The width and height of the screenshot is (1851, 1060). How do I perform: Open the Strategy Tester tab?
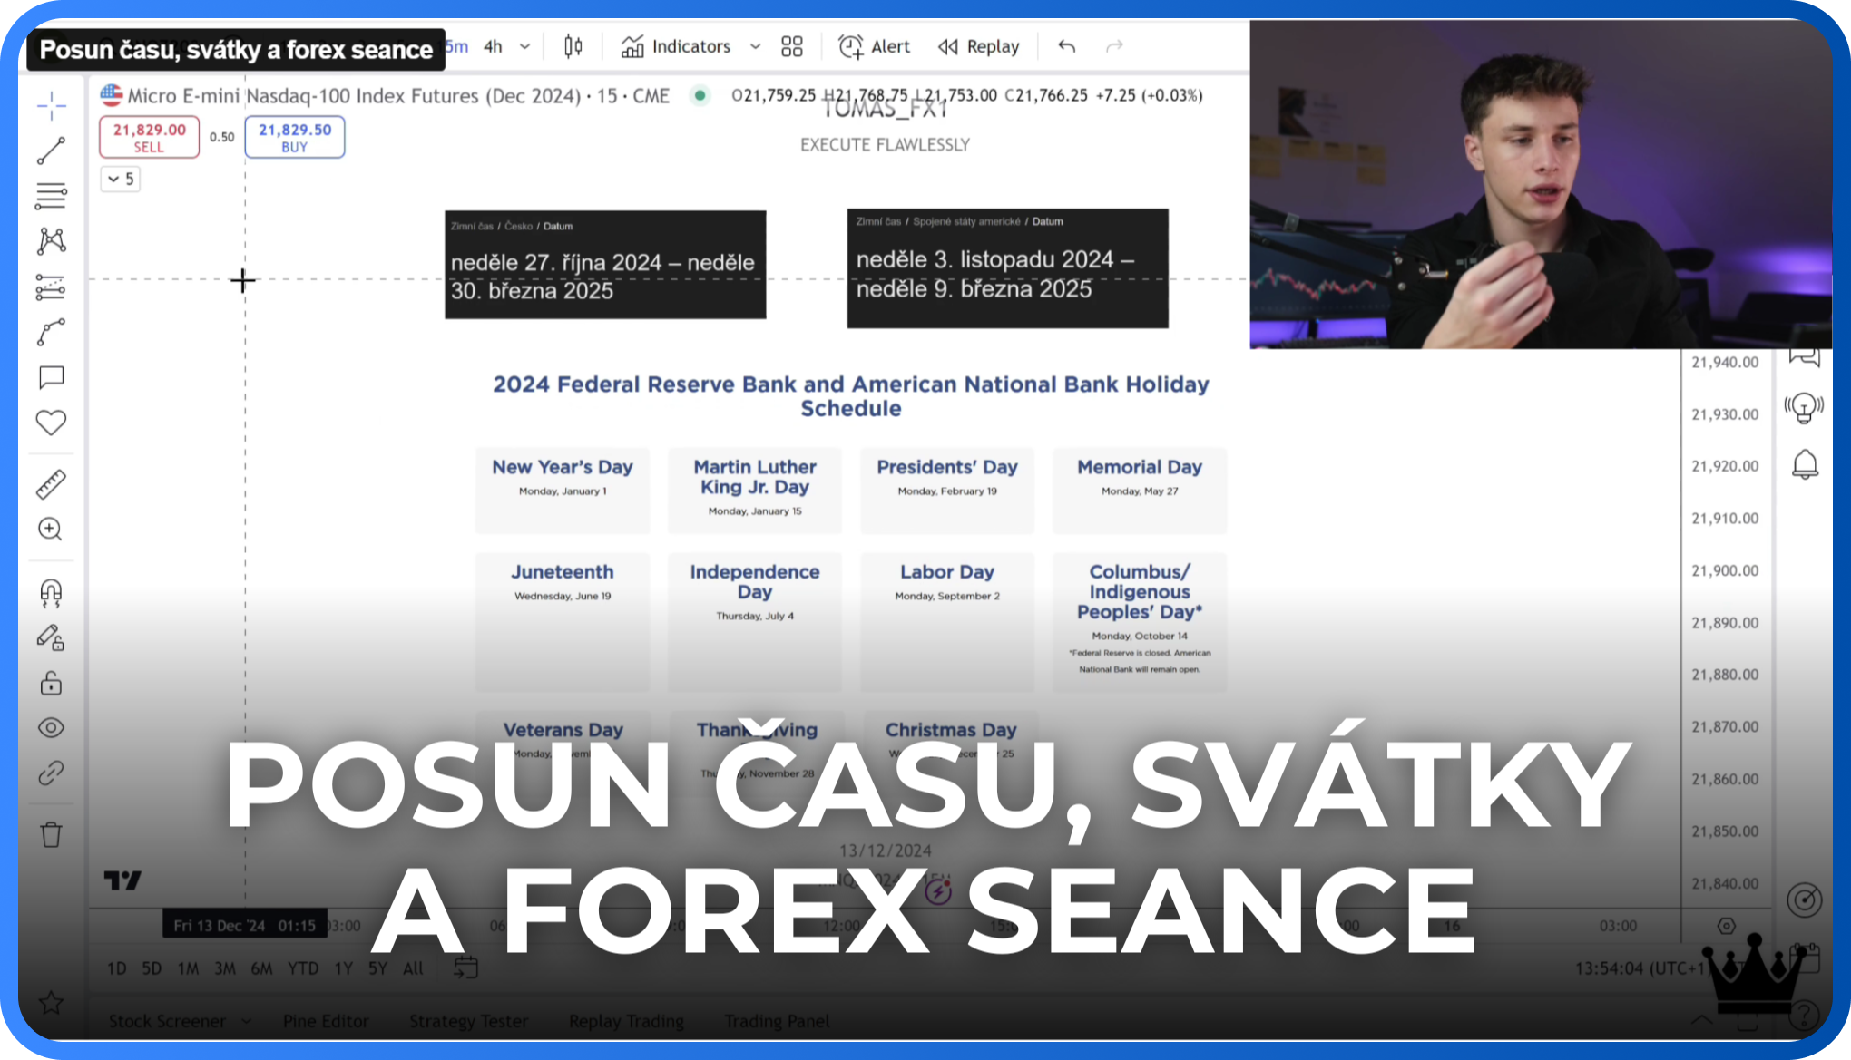point(468,1021)
